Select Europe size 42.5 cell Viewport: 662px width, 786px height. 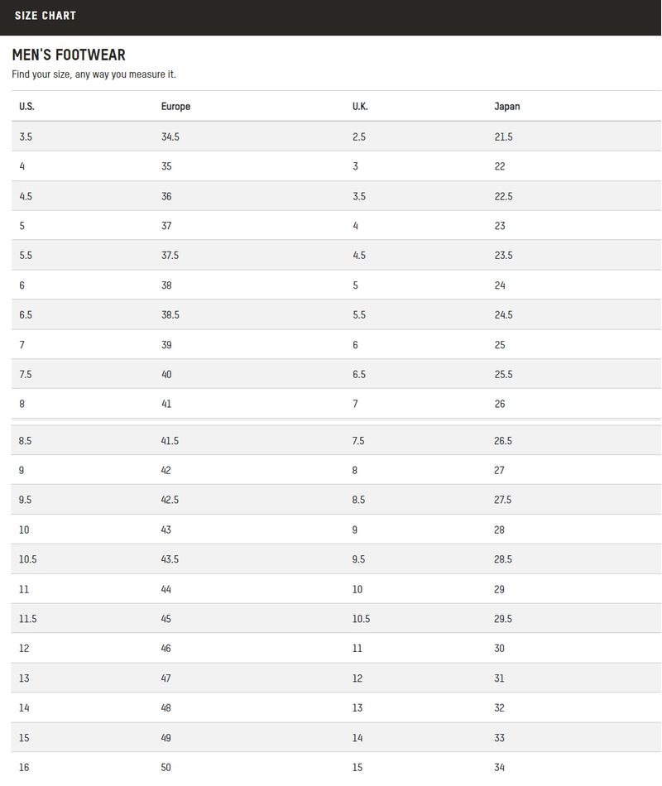pyautogui.click(x=170, y=500)
